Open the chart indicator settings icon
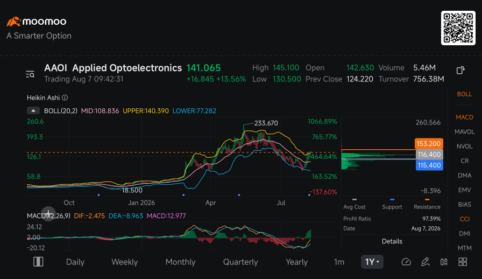 click(444, 262)
